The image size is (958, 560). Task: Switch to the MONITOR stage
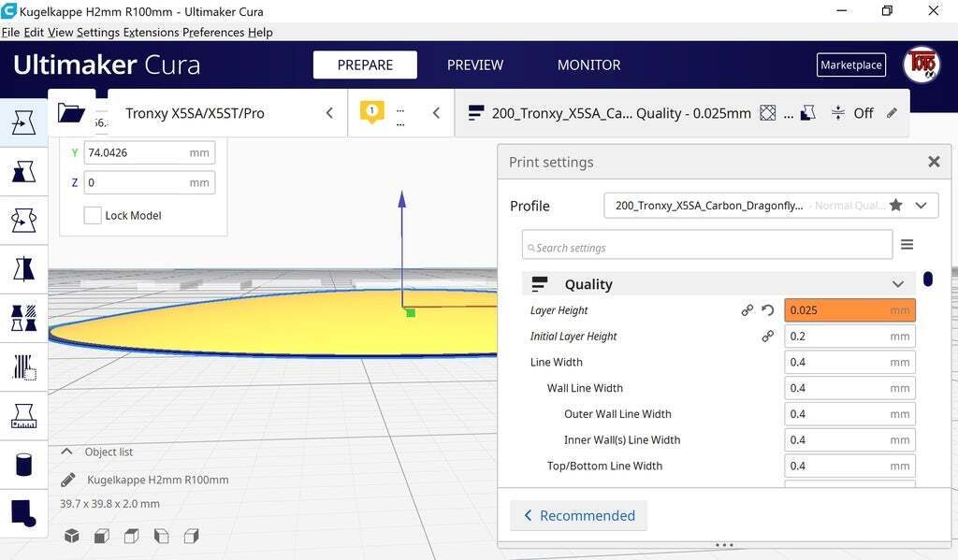click(x=589, y=65)
